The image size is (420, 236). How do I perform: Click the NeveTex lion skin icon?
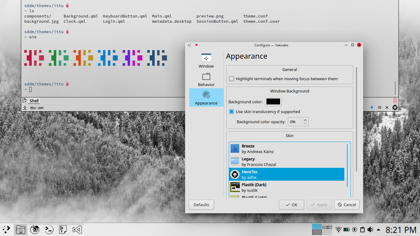(x=235, y=175)
